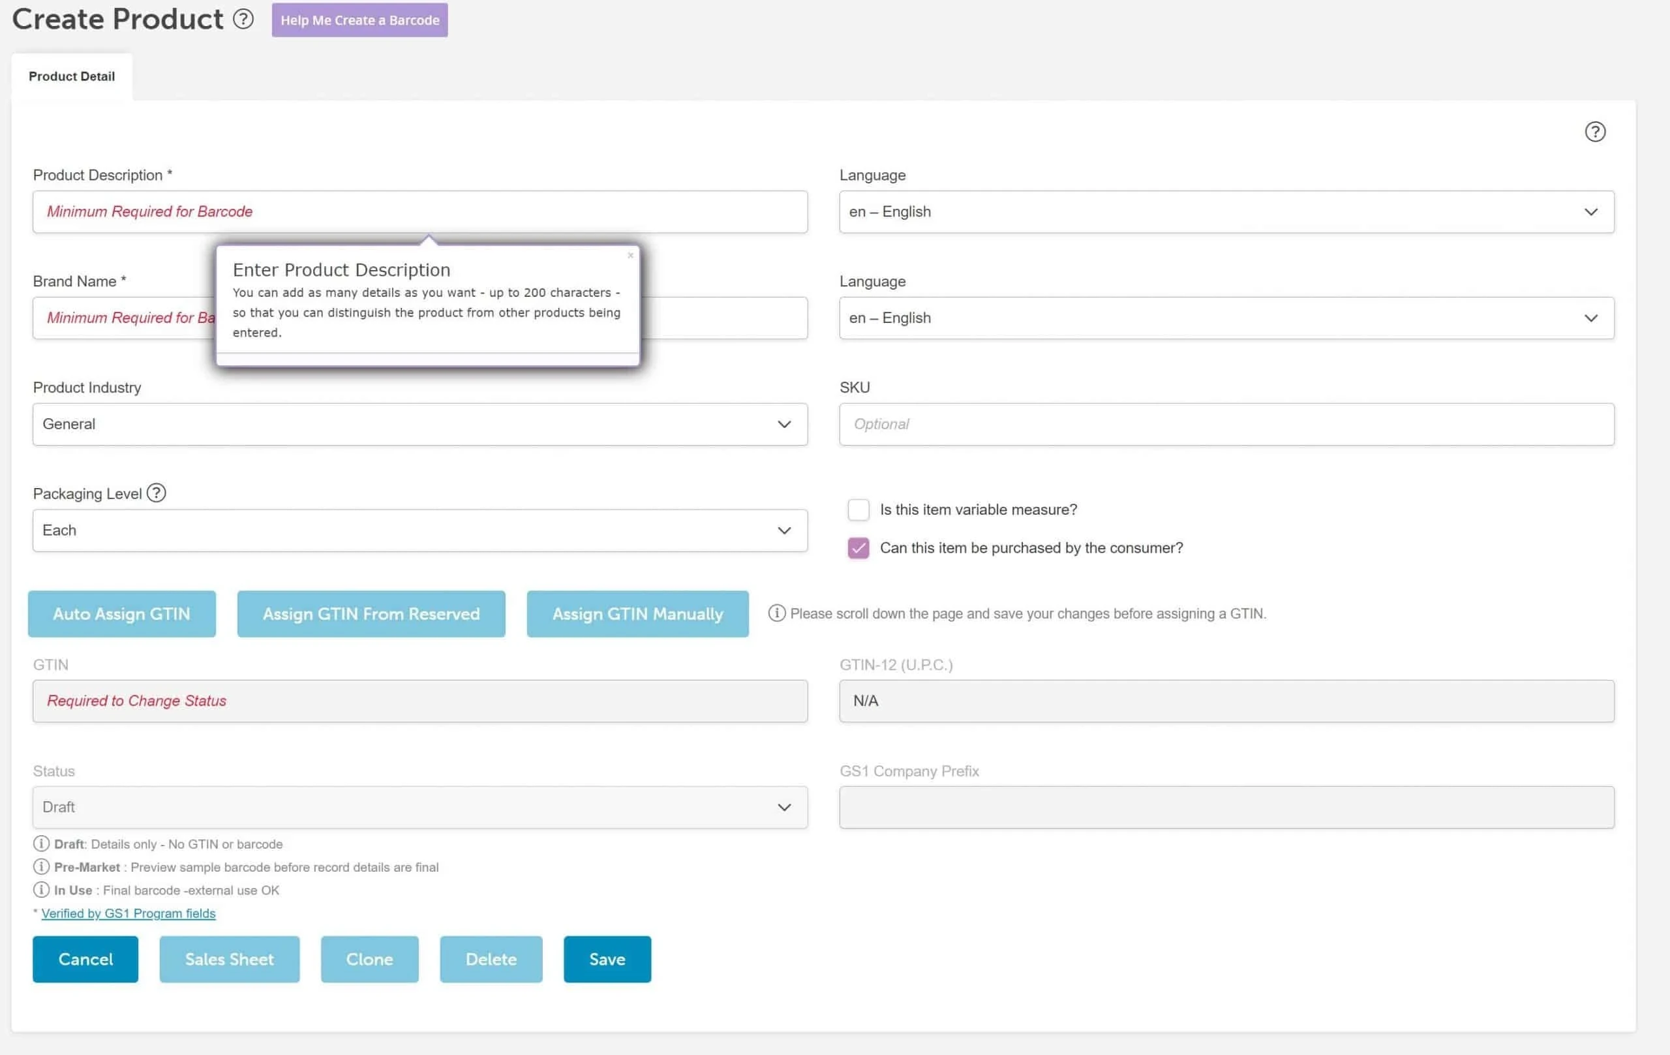Click the Auto Assign GTIN button
Viewport: 1670px width, 1055px height.
[x=121, y=613]
